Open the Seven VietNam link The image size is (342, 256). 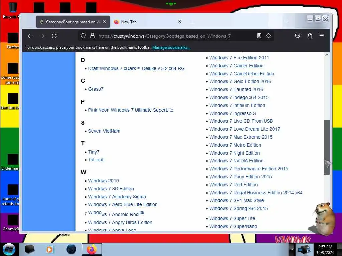coord(104,131)
